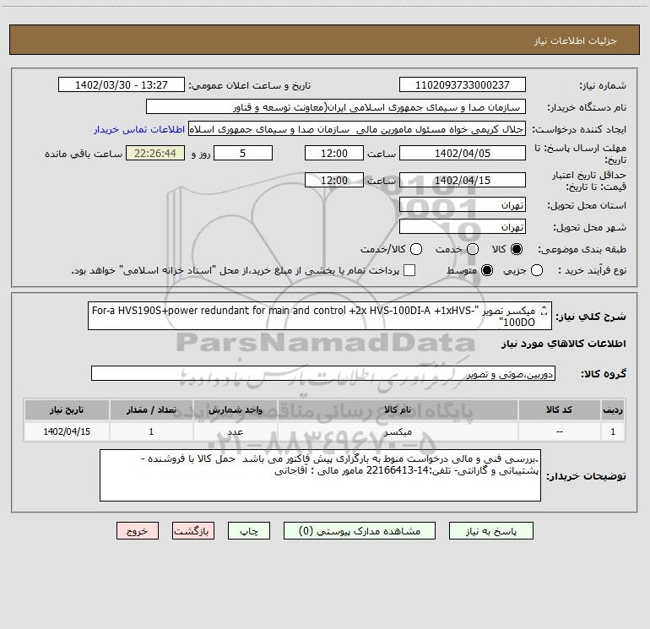Click the table need date cell 1402/04/15
This screenshot has height=629, width=650.
pos(67,431)
